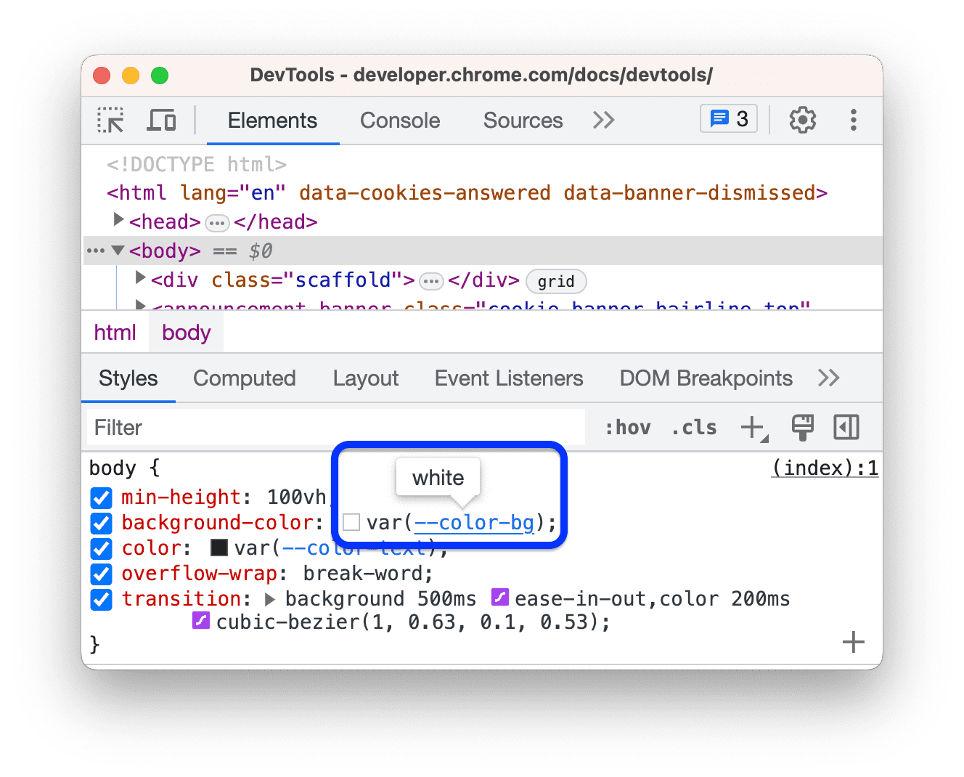Toggle the Computed Styles sidebar icon
The height and width of the screenshot is (777, 964).
pos(846,428)
